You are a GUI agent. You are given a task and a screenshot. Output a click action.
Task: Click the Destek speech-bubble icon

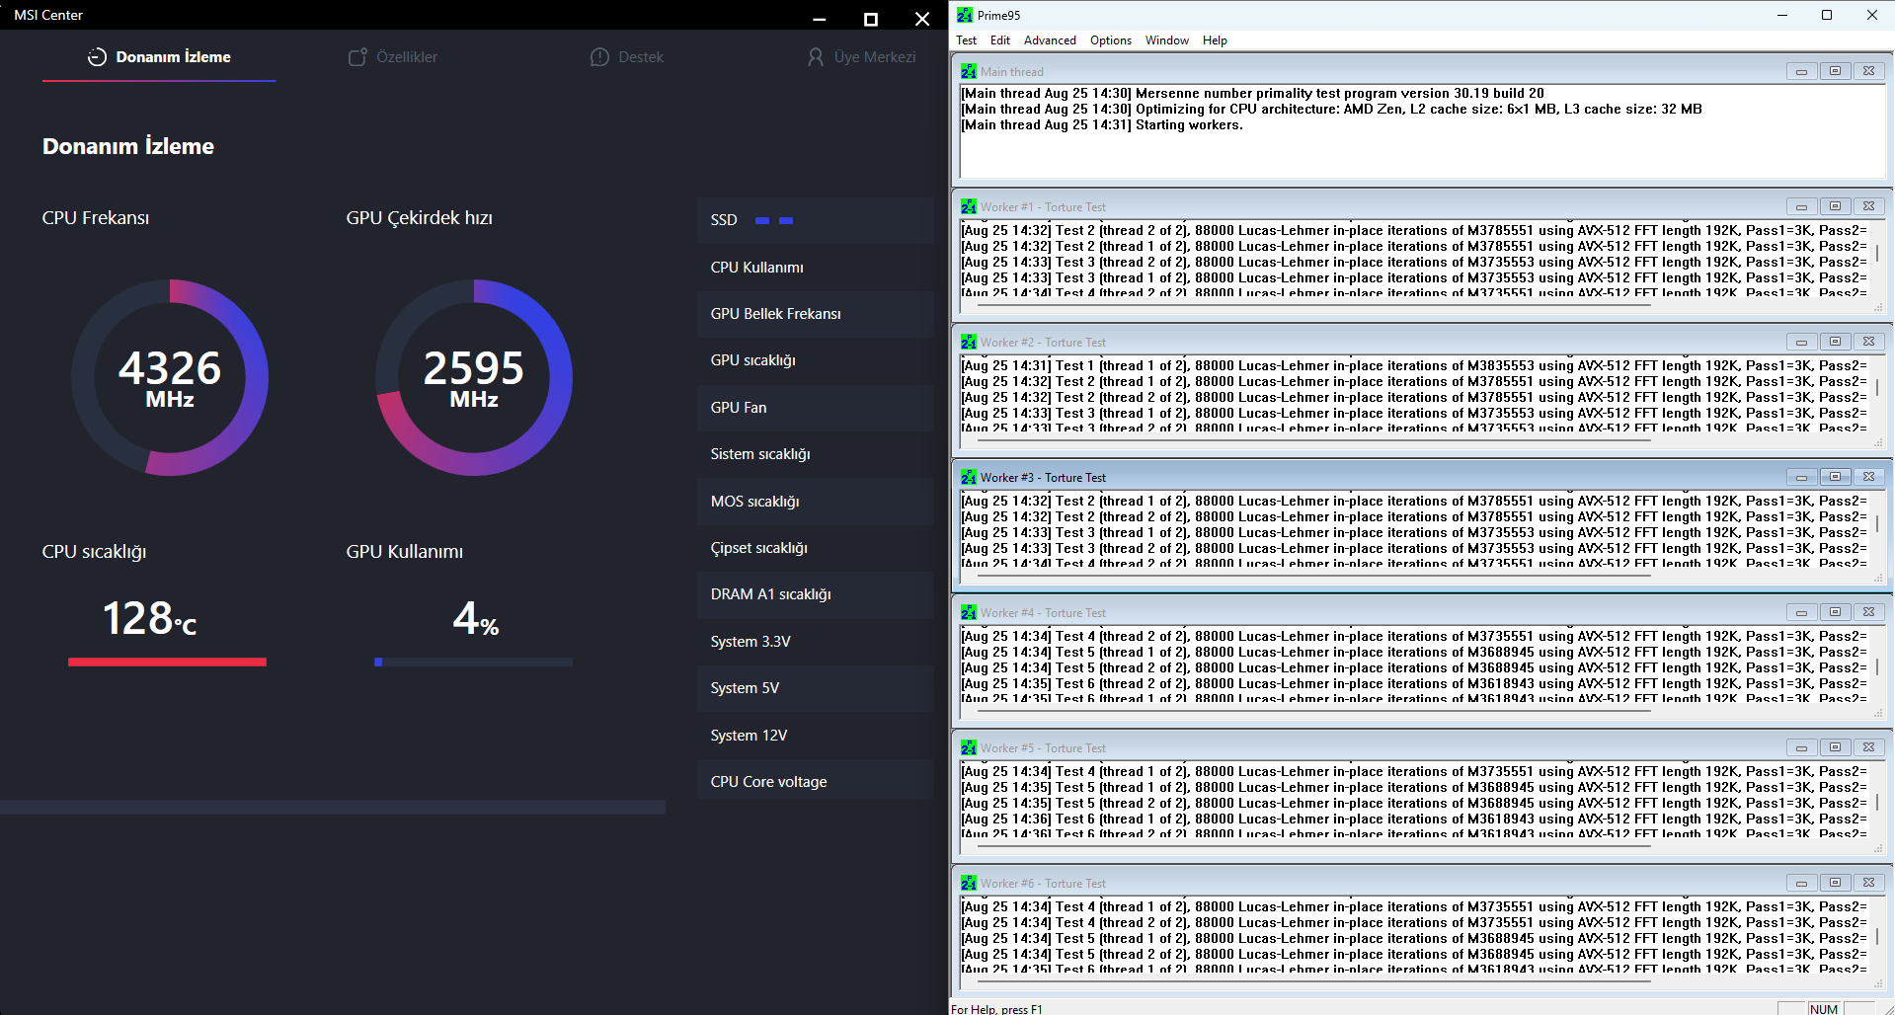pyautogui.click(x=599, y=57)
